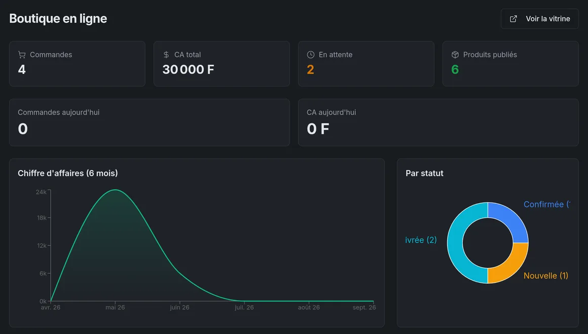Image resolution: width=588 pixels, height=334 pixels.
Task: Click the peak of the revenue curve
Action: (x=115, y=190)
